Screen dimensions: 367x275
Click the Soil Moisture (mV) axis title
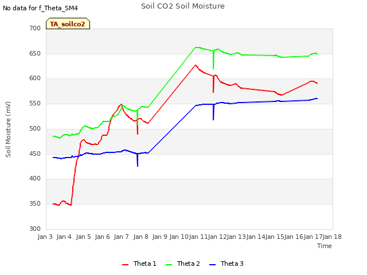pos(8,129)
